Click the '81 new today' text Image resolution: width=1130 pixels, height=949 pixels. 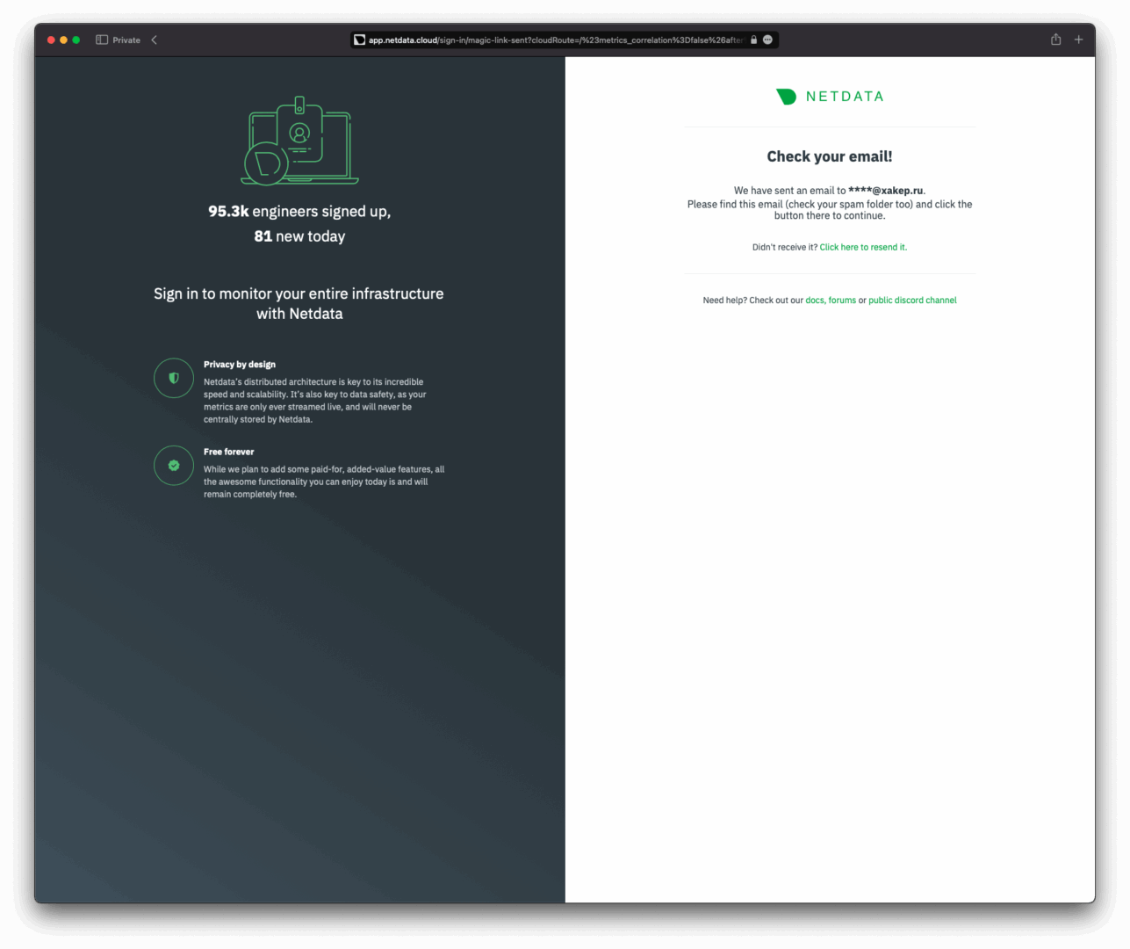pyautogui.click(x=299, y=236)
